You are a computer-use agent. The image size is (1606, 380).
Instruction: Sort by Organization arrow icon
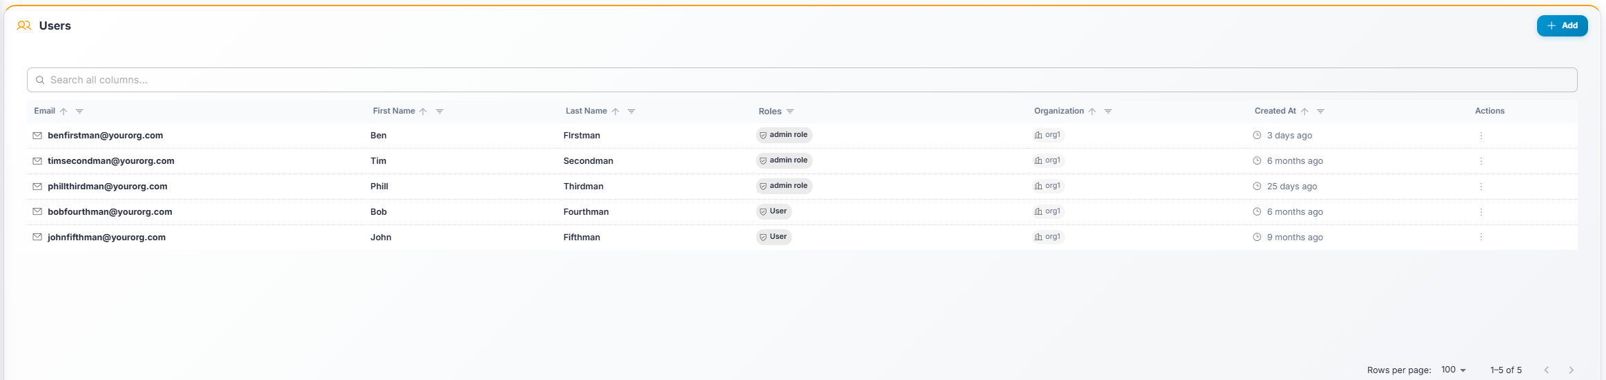pyautogui.click(x=1092, y=112)
